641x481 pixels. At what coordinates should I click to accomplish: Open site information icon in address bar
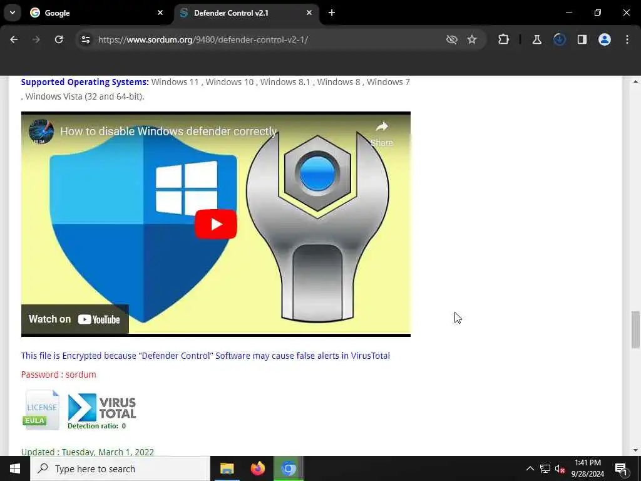coord(85,39)
